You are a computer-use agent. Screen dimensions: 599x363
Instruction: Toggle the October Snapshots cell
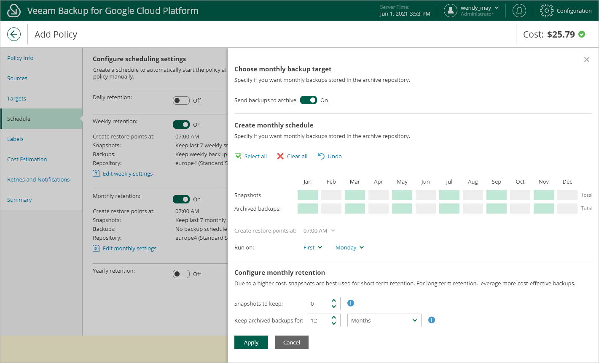tap(520, 195)
